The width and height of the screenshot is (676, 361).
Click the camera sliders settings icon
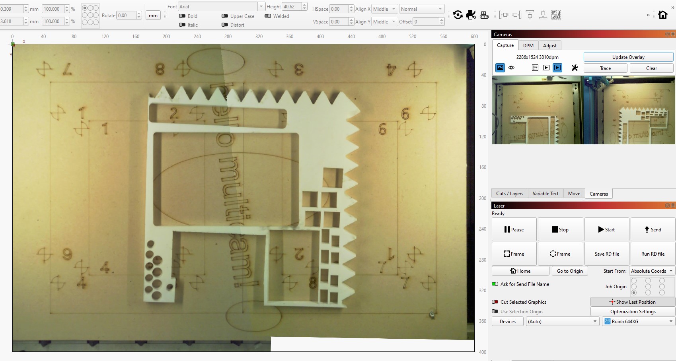click(x=535, y=68)
